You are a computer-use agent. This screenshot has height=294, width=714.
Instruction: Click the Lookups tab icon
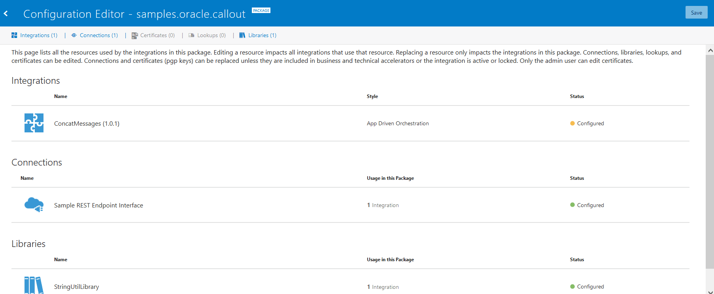[x=191, y=35]
